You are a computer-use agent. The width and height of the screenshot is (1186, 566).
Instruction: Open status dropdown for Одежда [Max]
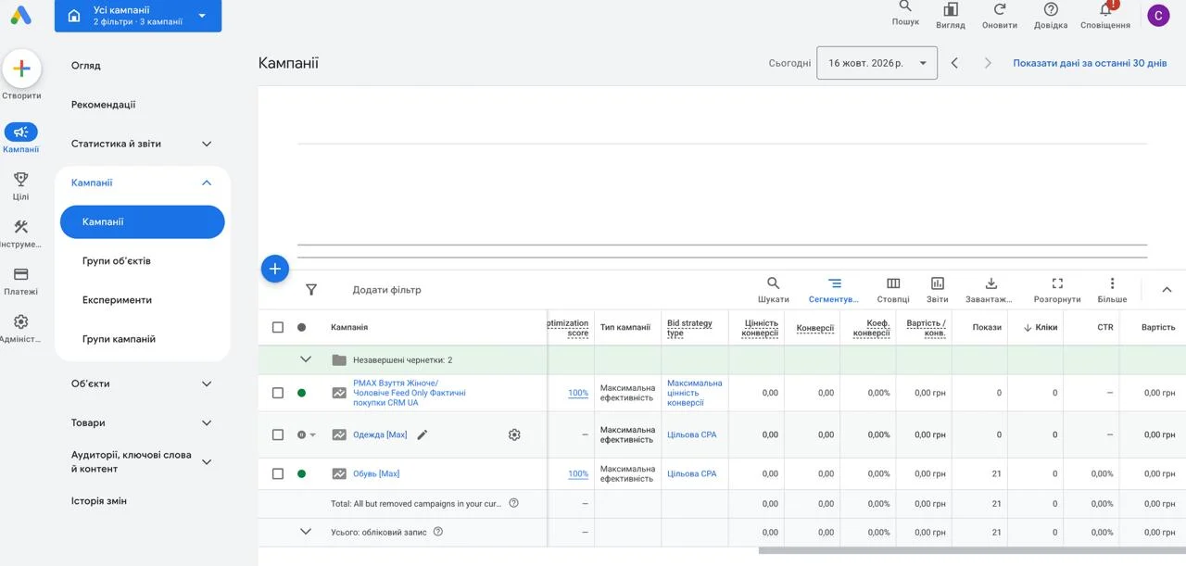pos(307,434)
